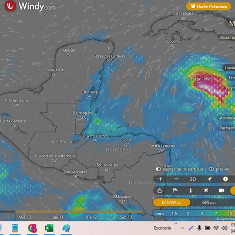
Task: Click the mm rain color scale legend
Action: [194, 213]
